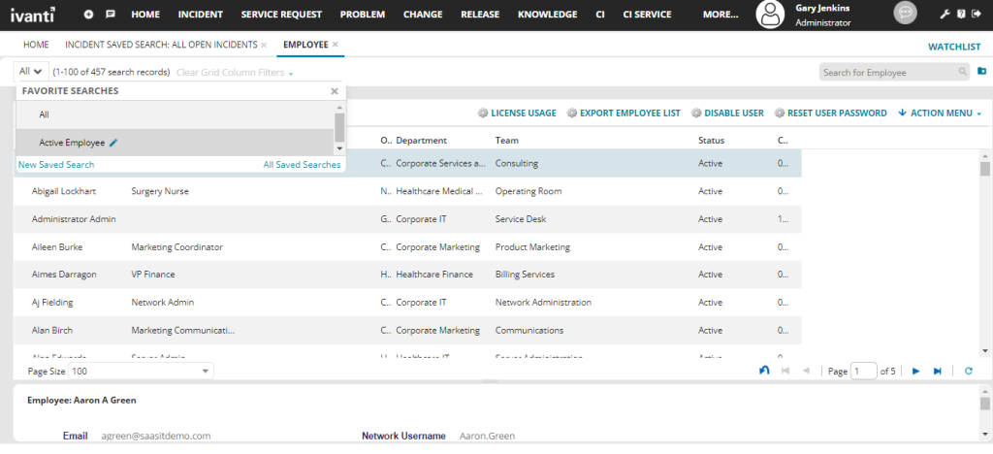This screenshot has height=454, width=993.
Task: Close the Employee tab
Action: pyautogui.click(x=335, y=45)
